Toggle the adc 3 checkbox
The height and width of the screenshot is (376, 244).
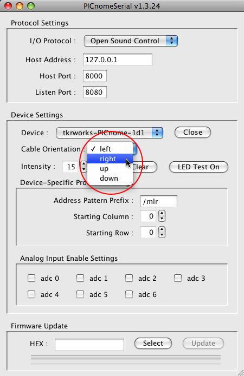(x=178, y=278)
